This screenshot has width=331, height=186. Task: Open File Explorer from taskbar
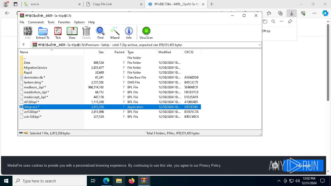click(x=119, y=181)
